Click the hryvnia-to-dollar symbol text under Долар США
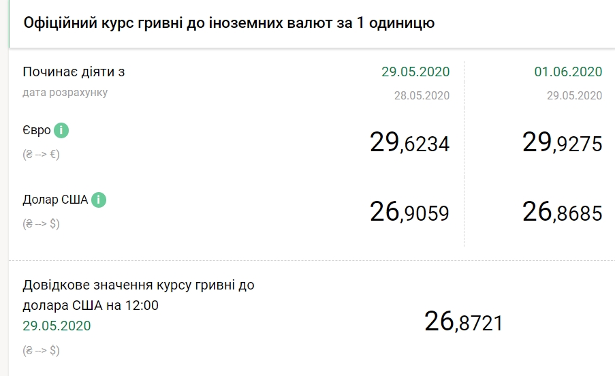This screenshot has width=615, height=376. [41, 223]
